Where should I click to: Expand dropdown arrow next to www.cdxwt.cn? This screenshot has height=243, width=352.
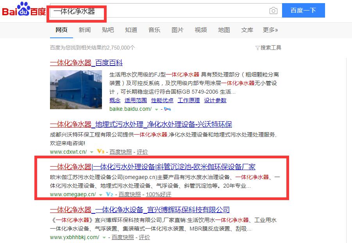(x=91, y=152)
